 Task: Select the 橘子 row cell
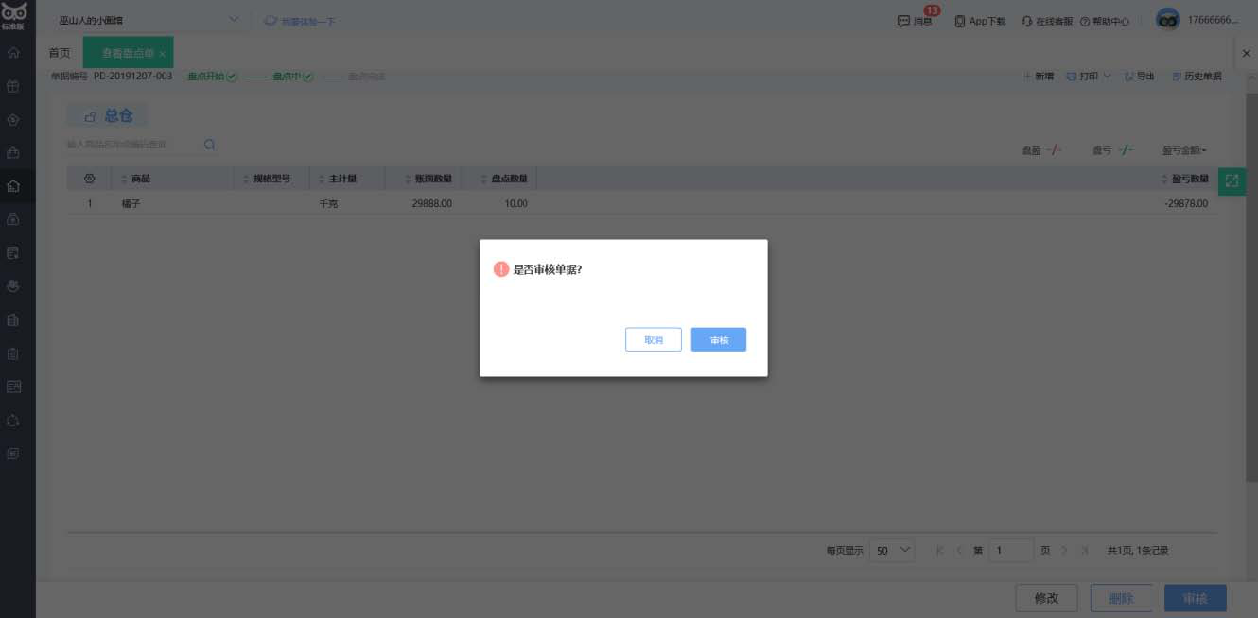131,203
